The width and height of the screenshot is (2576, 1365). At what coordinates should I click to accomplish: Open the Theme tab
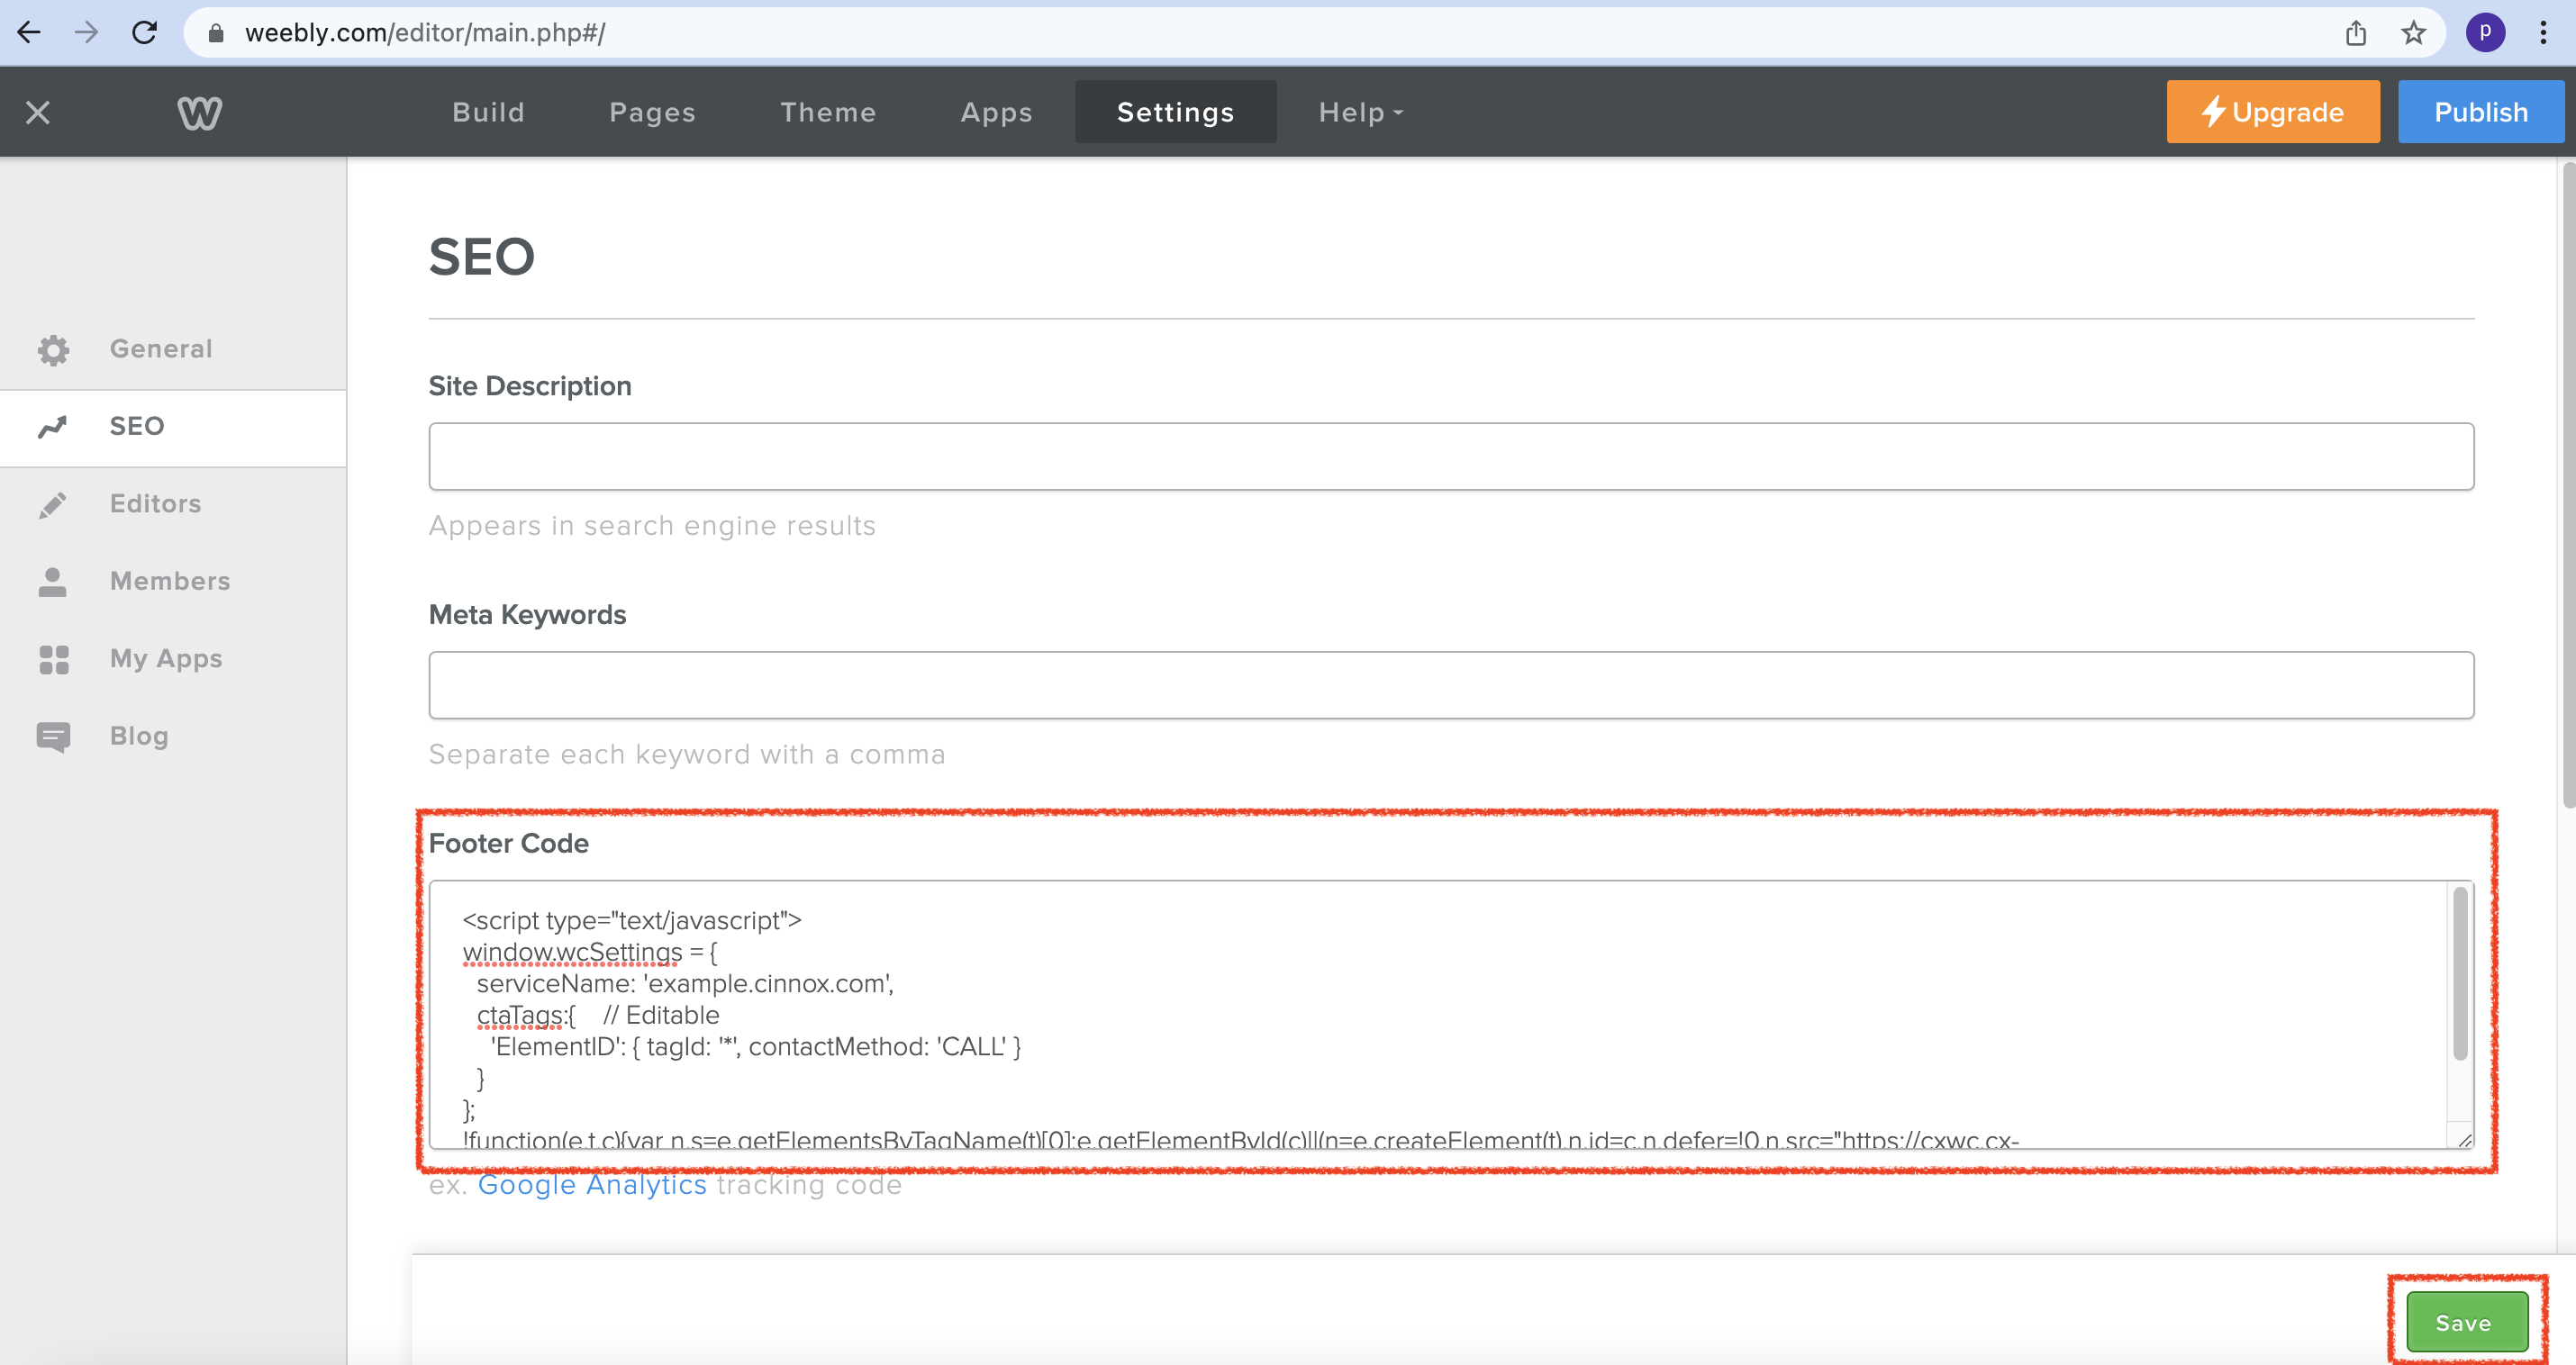827,112
